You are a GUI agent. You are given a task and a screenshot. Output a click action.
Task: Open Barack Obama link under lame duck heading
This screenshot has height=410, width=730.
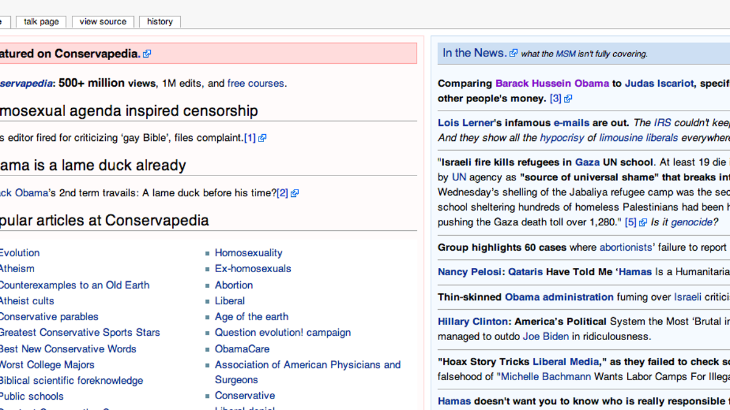point(24,193)
